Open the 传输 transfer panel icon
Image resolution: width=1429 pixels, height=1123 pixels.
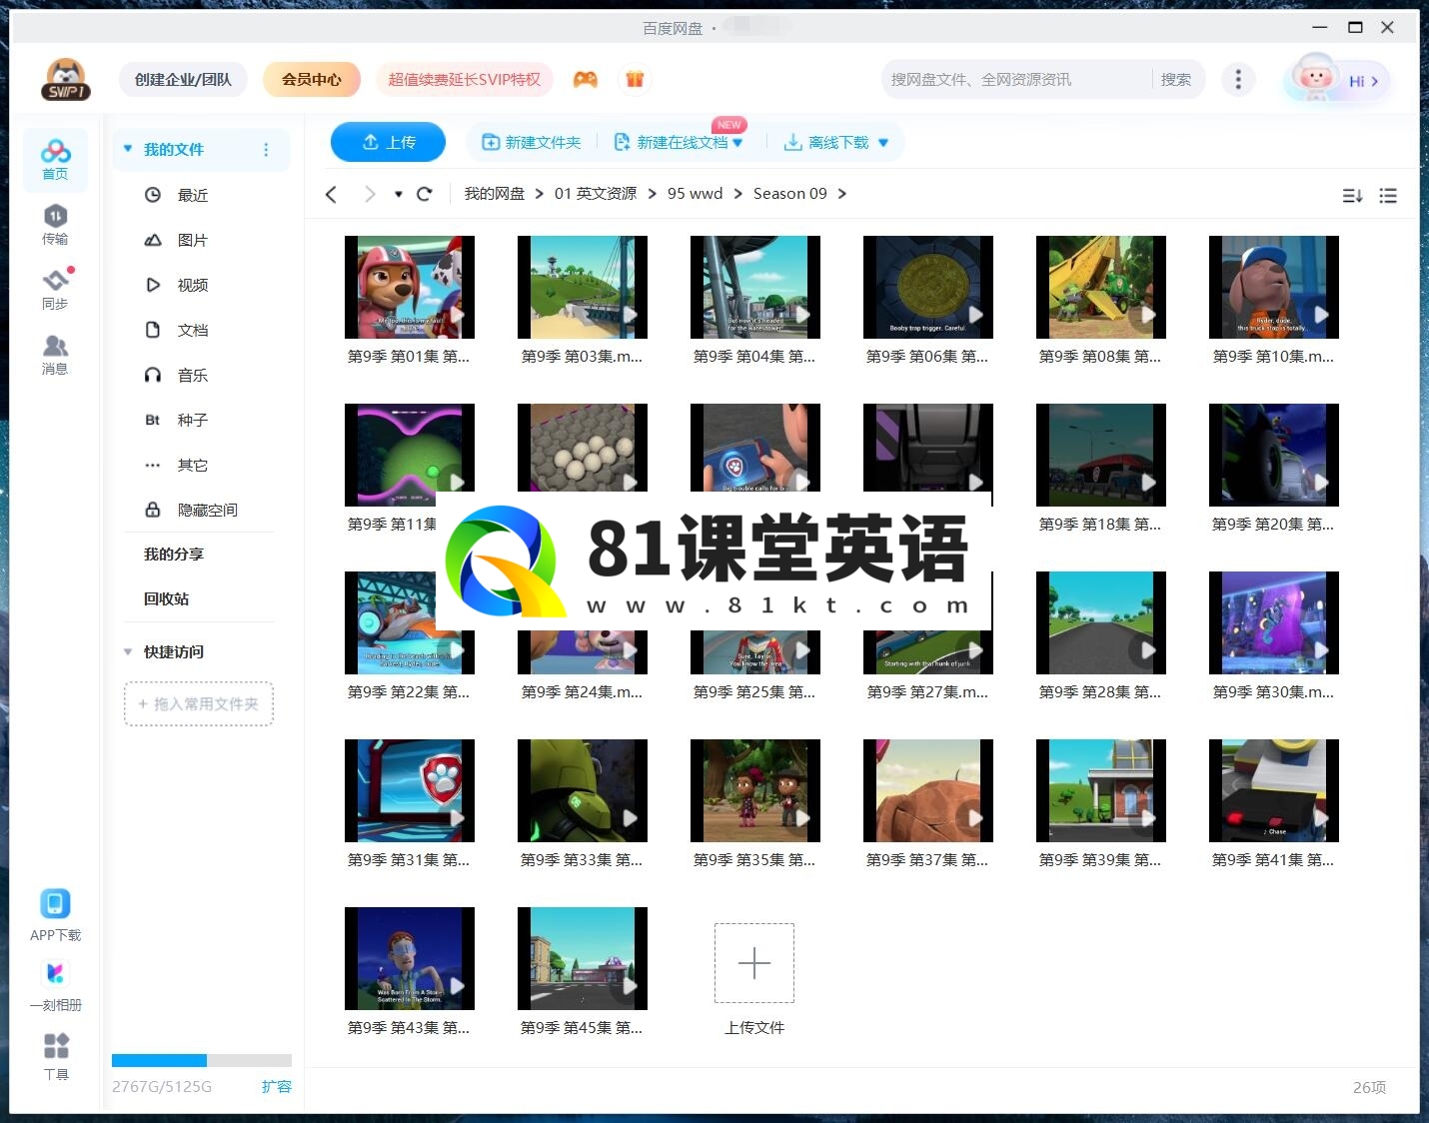click(55, 225)
